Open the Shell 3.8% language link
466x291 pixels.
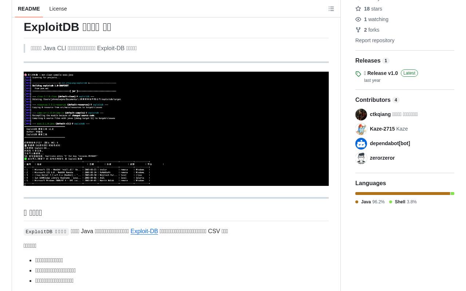click(403, 202)
